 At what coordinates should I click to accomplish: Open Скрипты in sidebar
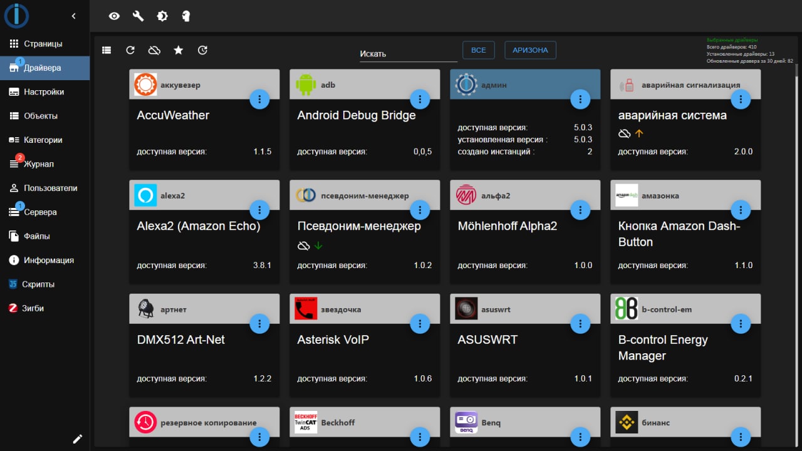(x=44, y=284)
